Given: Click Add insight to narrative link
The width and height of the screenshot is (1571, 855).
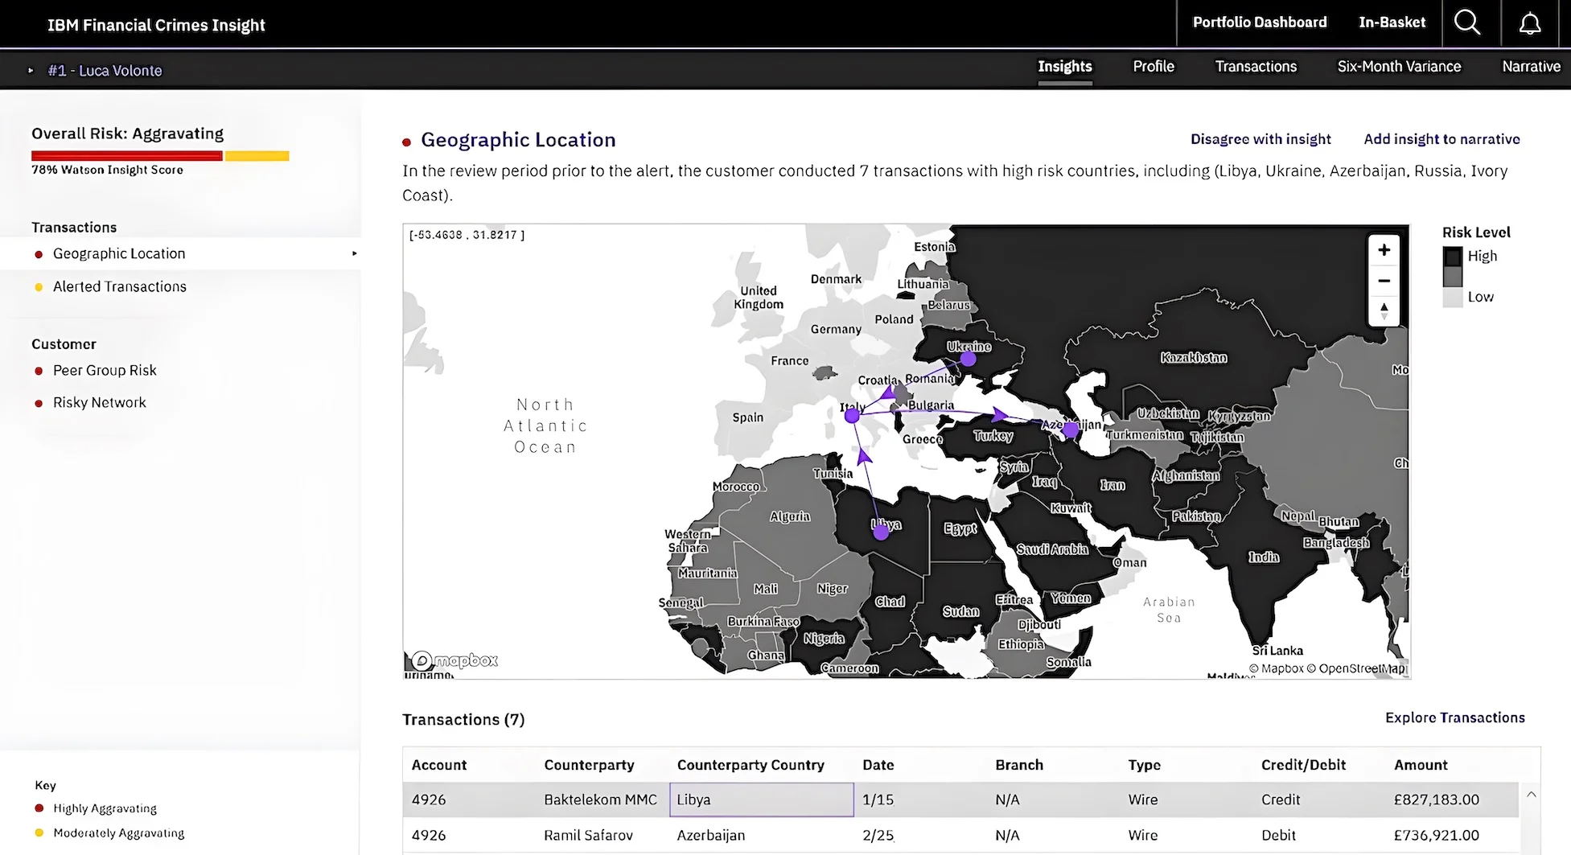Looking at the screenshot, I should [1441, 139].
